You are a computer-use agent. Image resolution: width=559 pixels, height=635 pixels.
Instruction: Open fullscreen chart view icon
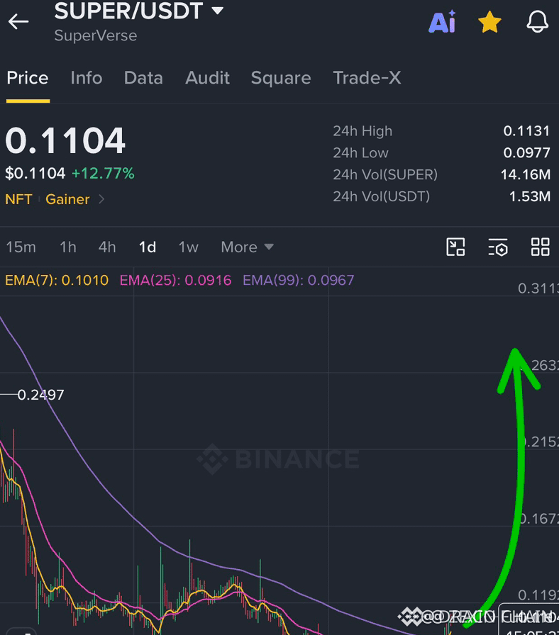pyautogui.click(x=455, y=247)
